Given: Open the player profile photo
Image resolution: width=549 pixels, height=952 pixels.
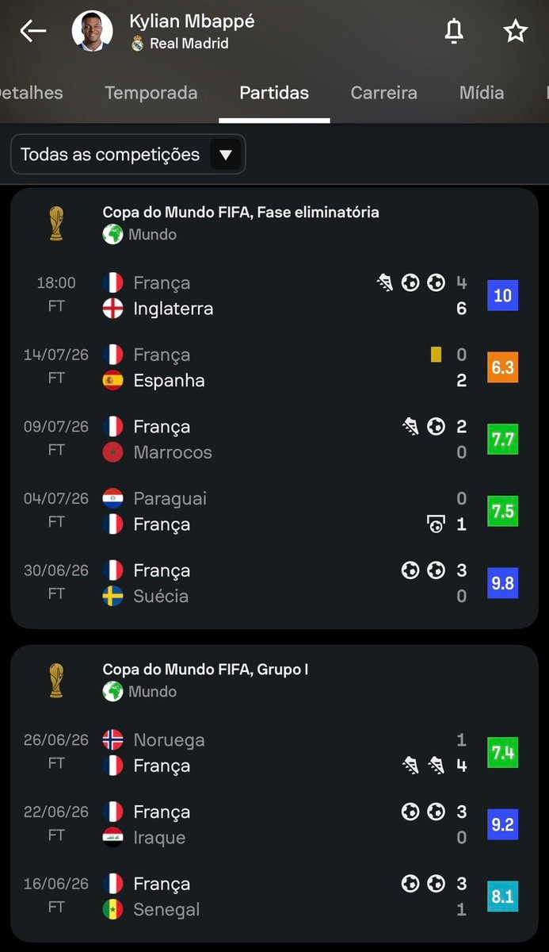Looking at the screenshot, I should [x=92, y=31].
